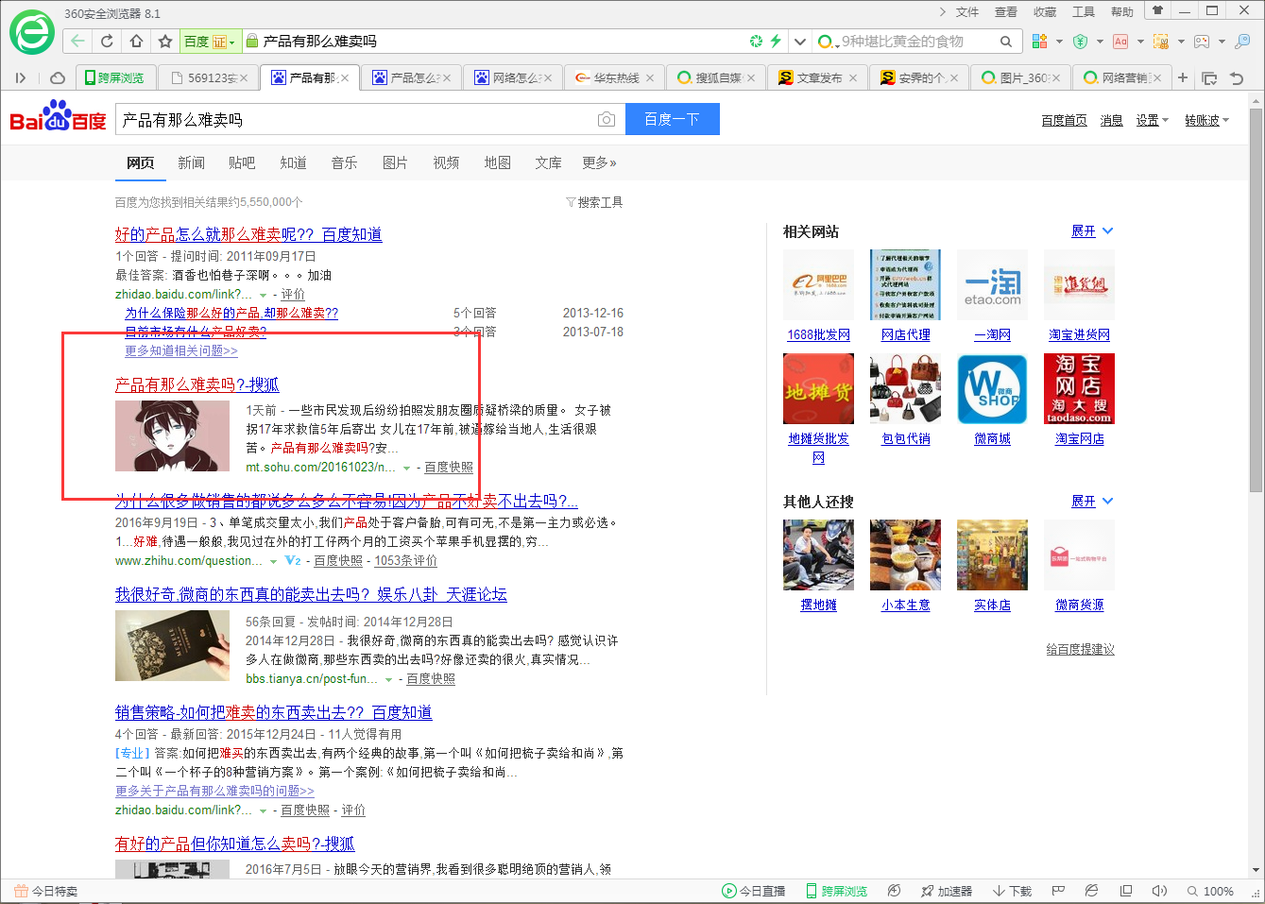This screenshot has width=1265, height=904.
Task: Open 销售策略-如何把难卖的东西卖出去 result
Action: (x=273, y=712)
